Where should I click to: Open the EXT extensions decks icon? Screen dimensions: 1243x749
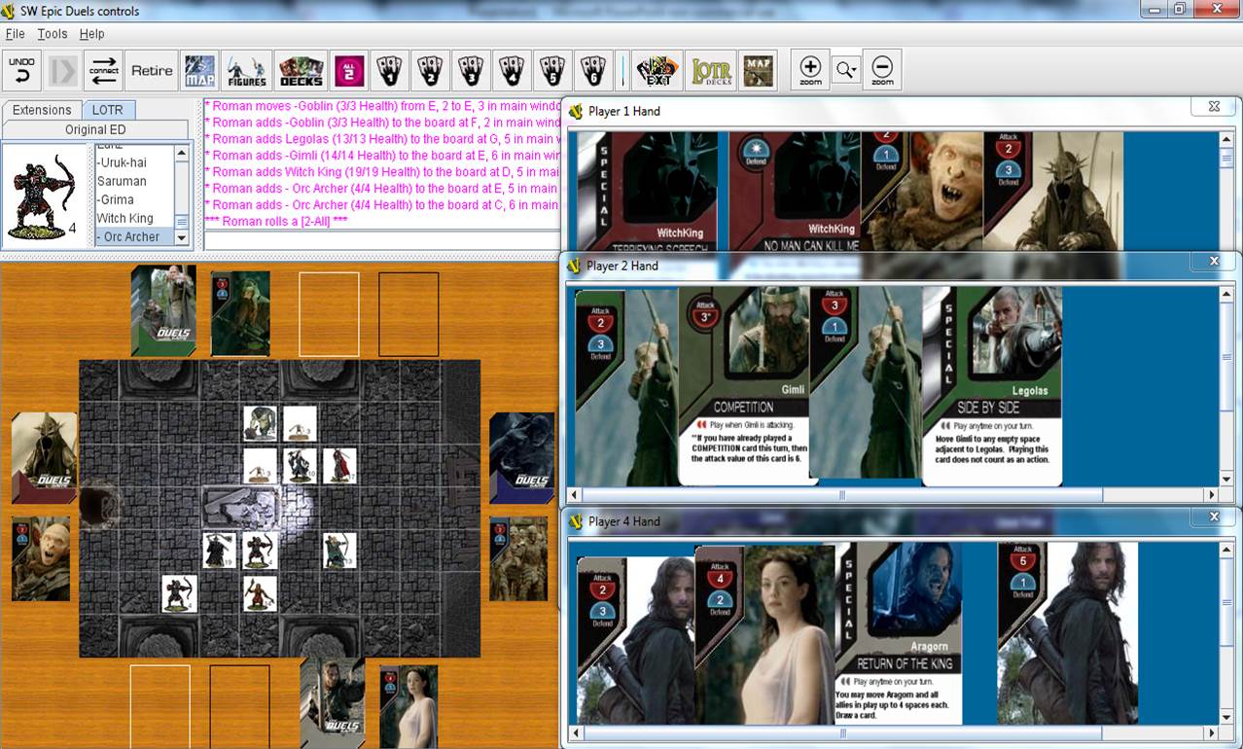tap(657, 71)
